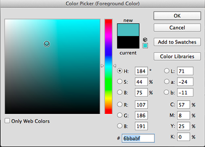Select the R red radio button
The width and height of the screenshot is (205, 147).
120,105
